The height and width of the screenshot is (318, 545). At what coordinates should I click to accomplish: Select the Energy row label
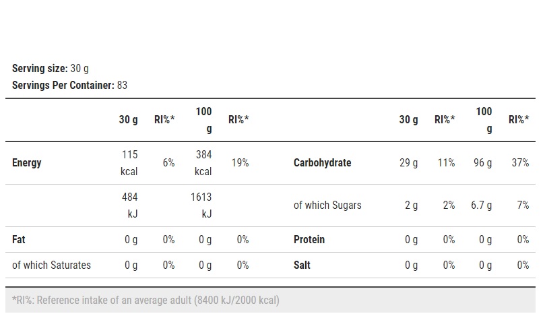(x=27, y=163)
